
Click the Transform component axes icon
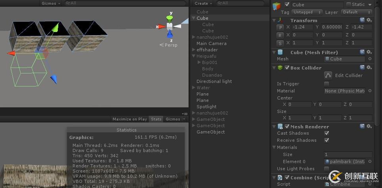[x=280, y=20]
